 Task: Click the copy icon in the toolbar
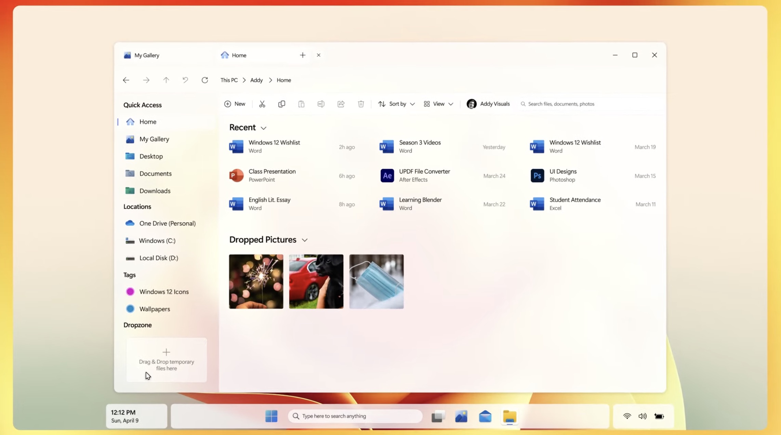pyautogui.click(x=282, y=103)
